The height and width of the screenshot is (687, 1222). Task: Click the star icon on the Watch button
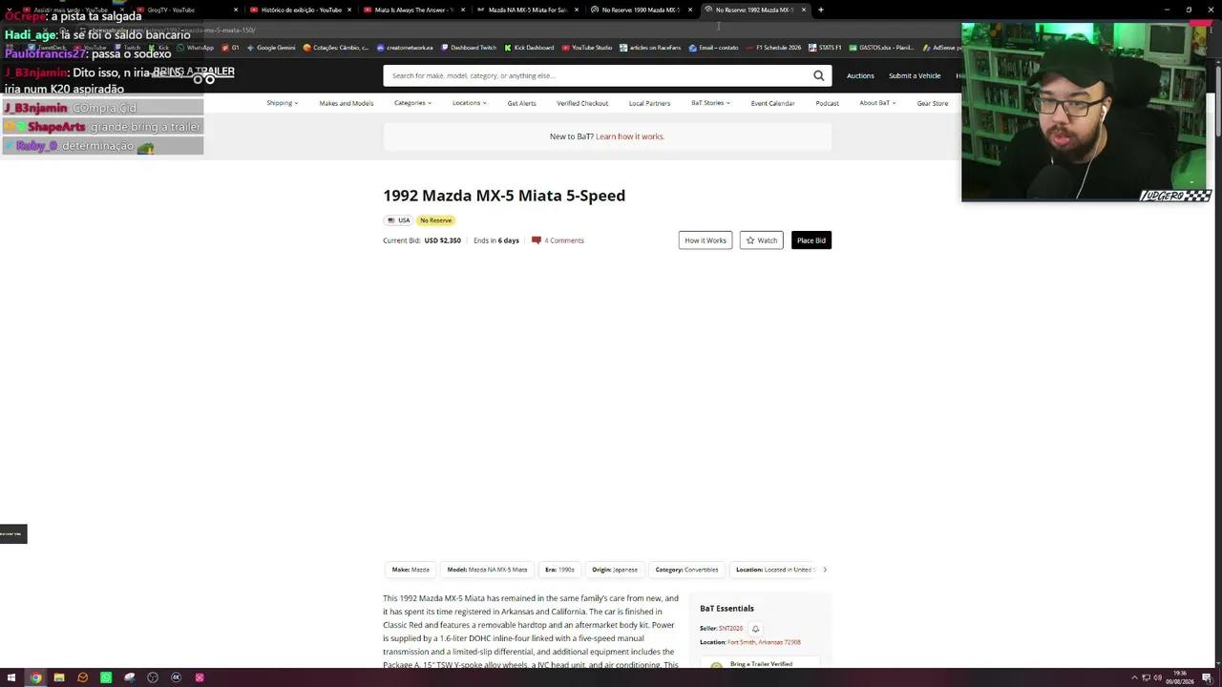tap(750, 240)
